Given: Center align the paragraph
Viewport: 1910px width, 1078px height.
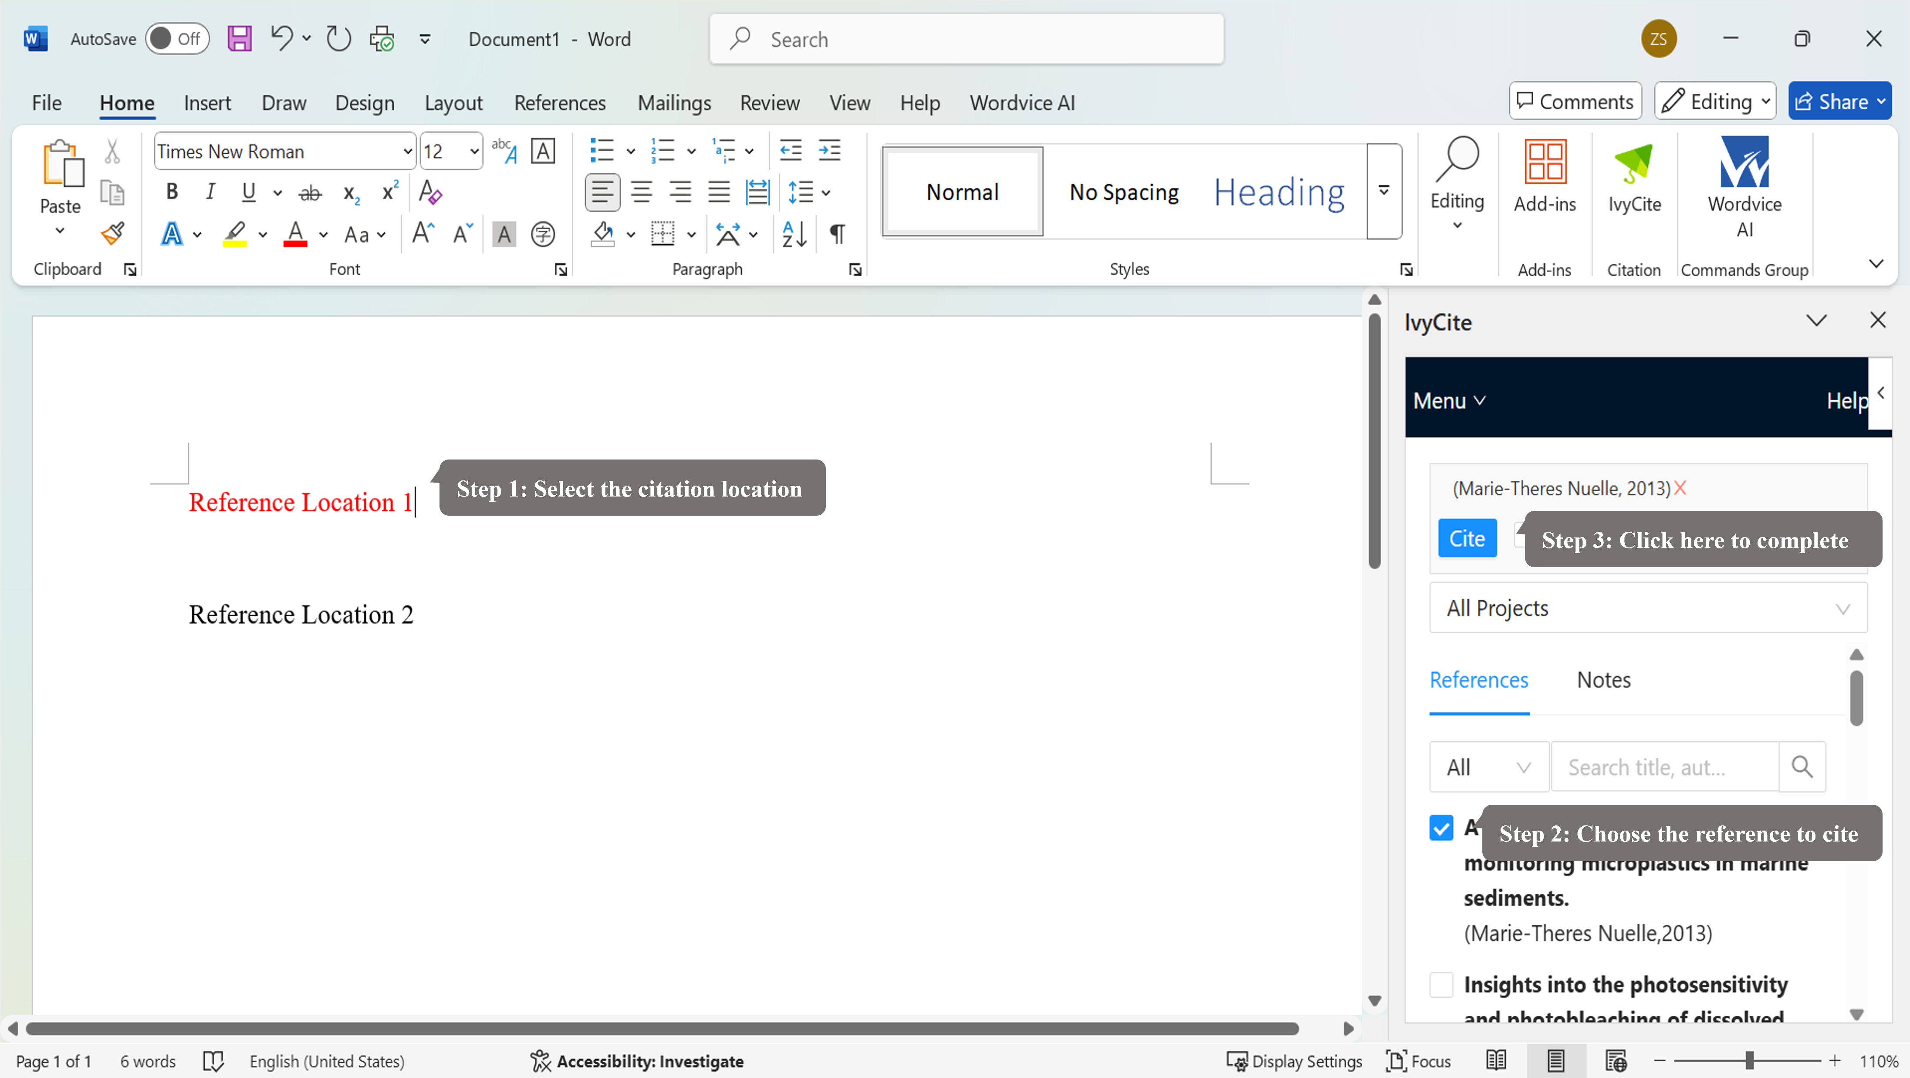Looking at the screenshot, I should pyautogui.click(x=641, y=193).
